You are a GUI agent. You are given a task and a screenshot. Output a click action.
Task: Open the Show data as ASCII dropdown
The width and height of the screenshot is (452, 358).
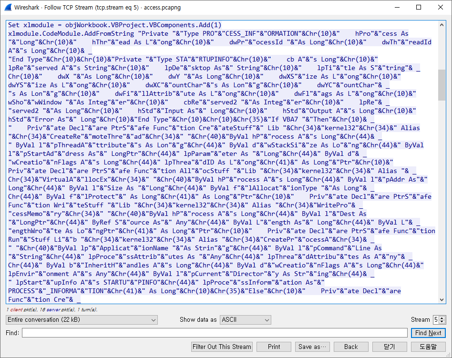tap(246, 320)
